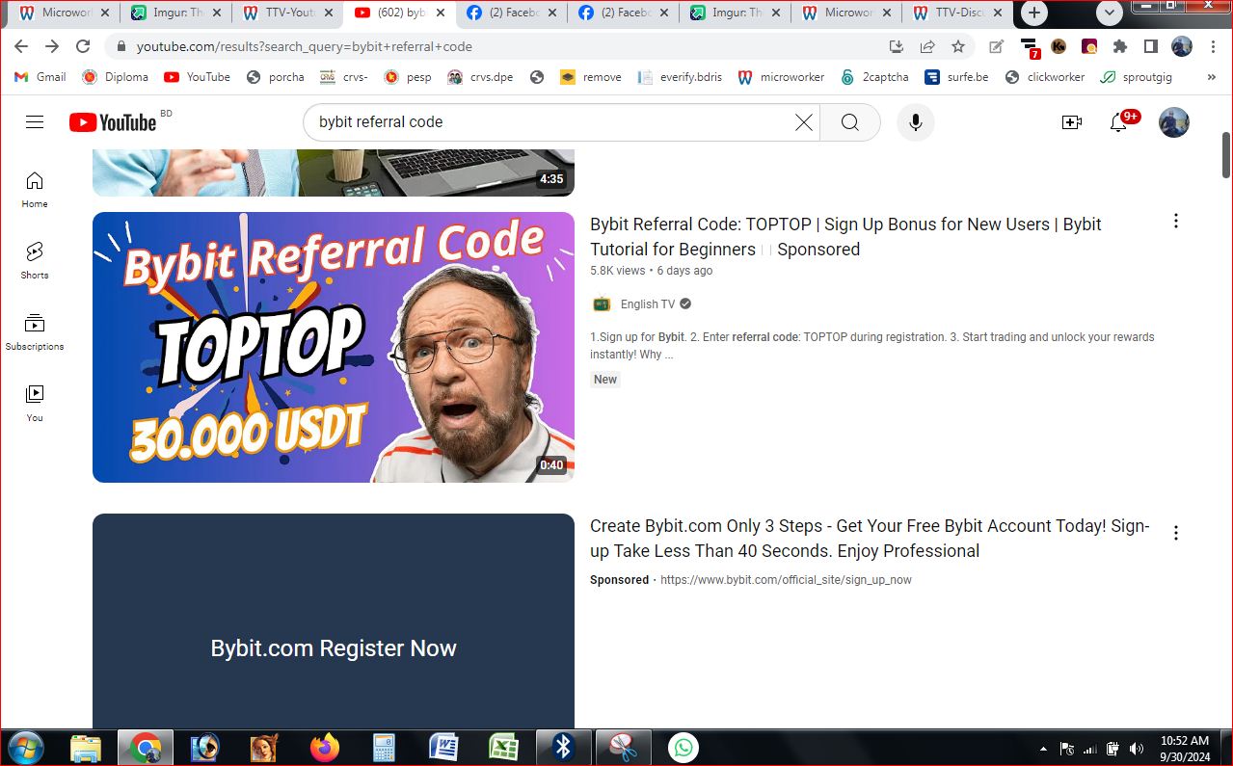
Task: Open more options for Bybit Referral Code video
Action: [1175, 221]
